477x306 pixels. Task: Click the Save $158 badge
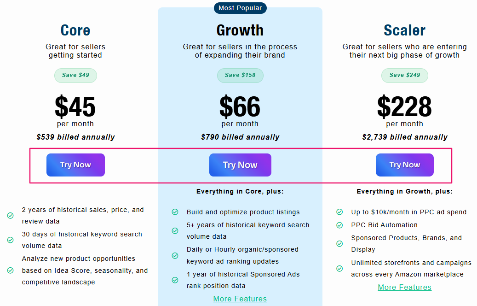pyautogui.click(x=240, y=75)
